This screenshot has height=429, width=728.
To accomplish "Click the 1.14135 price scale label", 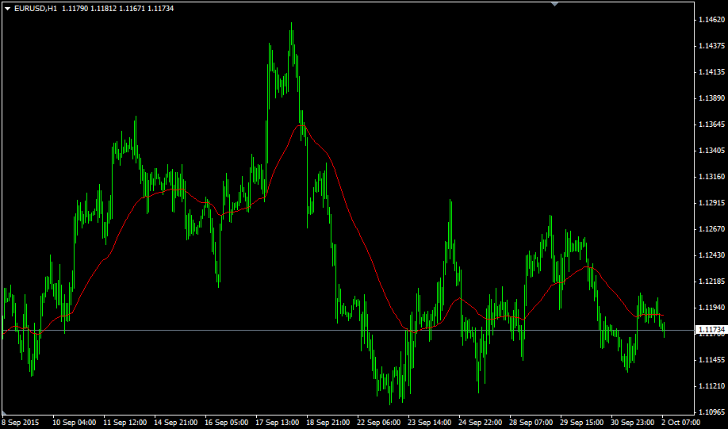I will 711,72.
